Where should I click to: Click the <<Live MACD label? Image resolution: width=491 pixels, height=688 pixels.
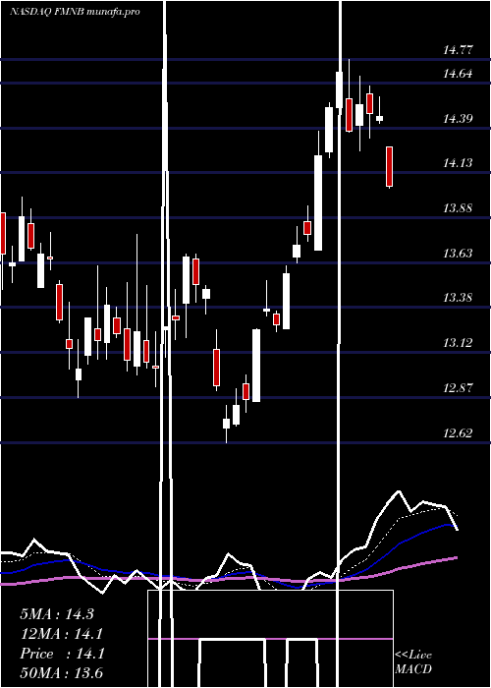413,661
